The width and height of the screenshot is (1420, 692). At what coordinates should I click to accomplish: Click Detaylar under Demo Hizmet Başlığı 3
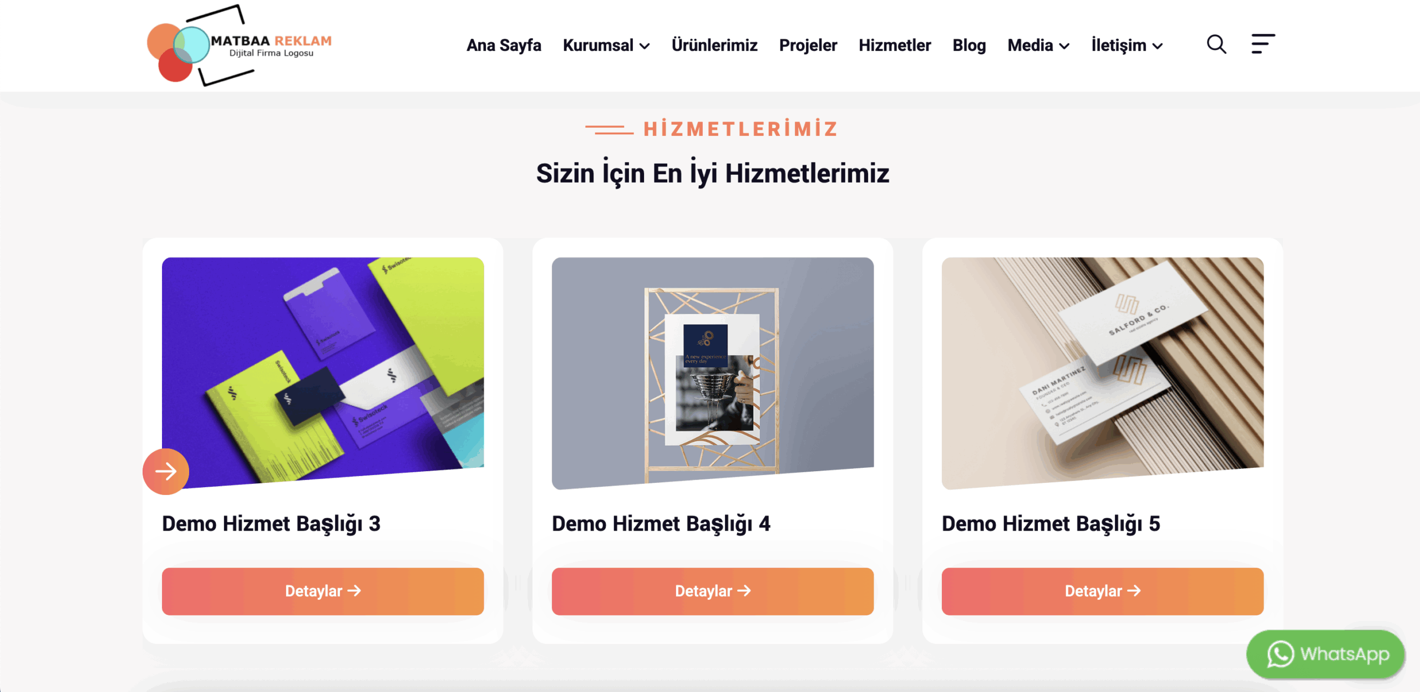(323, 591)
